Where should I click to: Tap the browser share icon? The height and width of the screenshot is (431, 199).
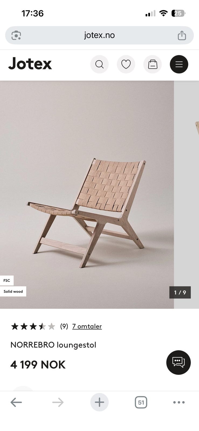pos(182,35)
